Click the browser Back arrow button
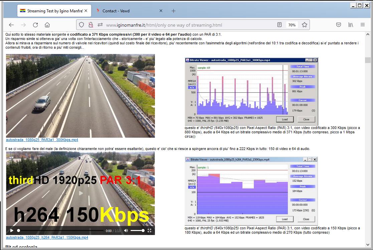Viewport: 373px width, 250px height. 11,25
